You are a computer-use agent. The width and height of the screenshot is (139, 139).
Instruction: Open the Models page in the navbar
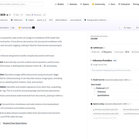pyautogui.click(x=59, y=4)
